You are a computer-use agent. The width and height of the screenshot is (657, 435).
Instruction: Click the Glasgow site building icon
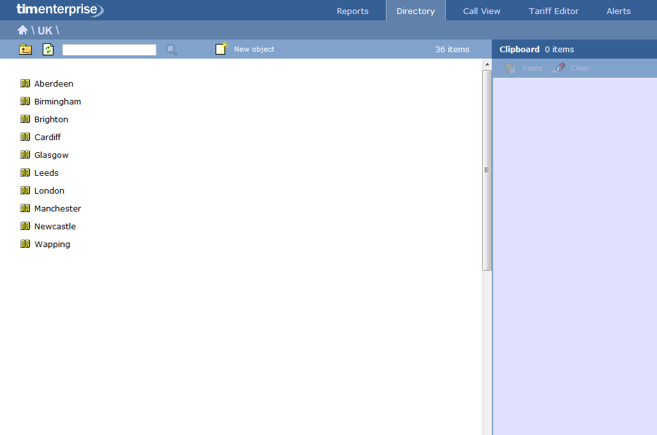tap(26, 155)
